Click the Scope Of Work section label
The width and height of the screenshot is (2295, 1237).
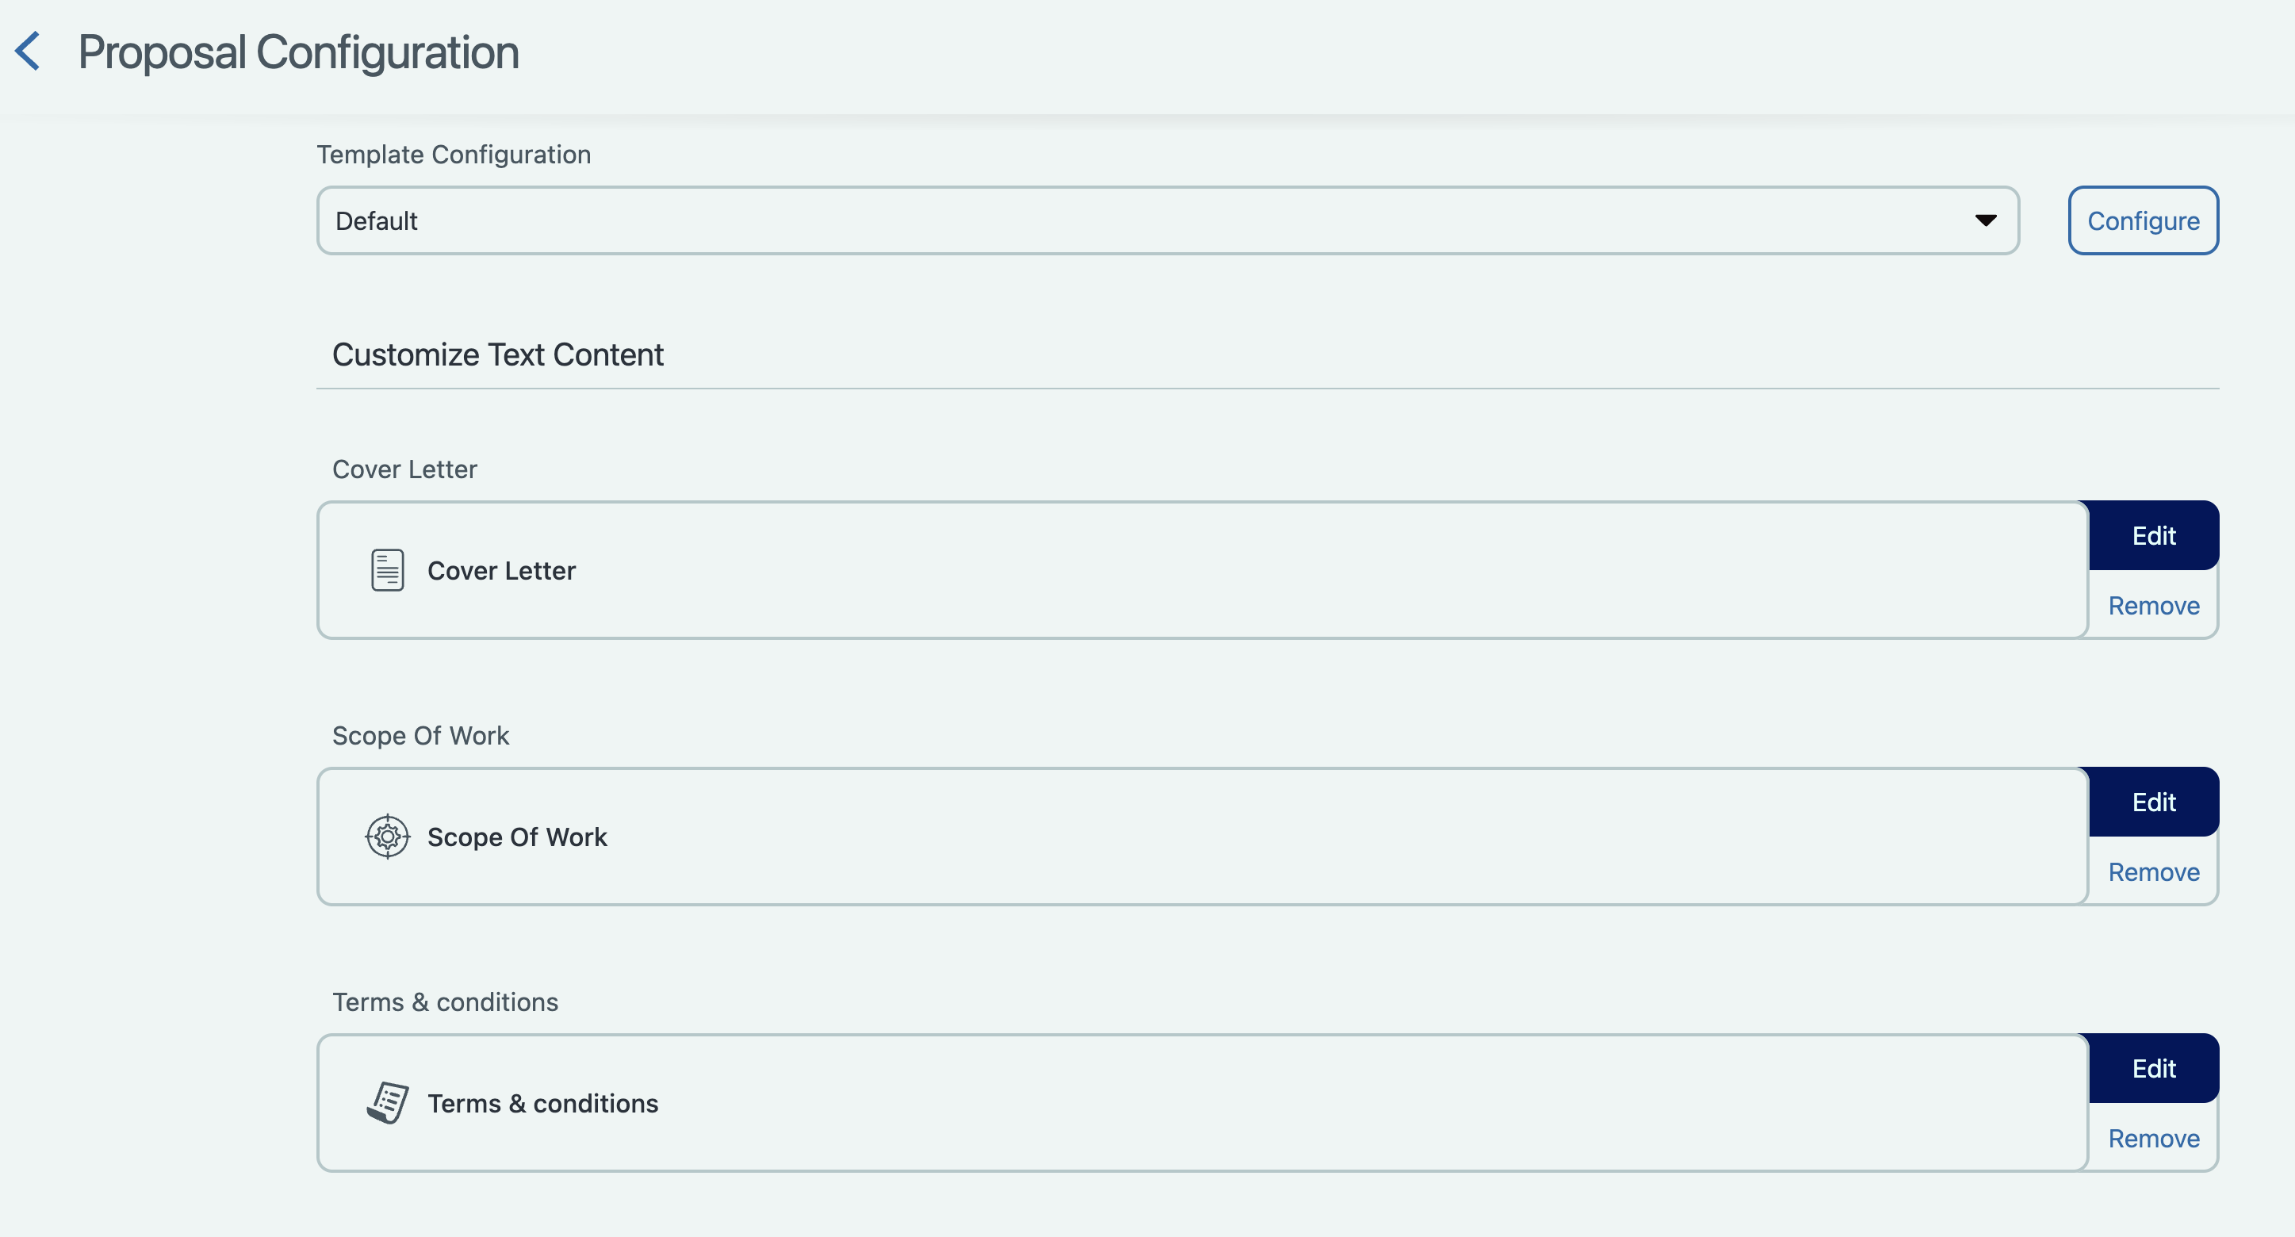420,736
